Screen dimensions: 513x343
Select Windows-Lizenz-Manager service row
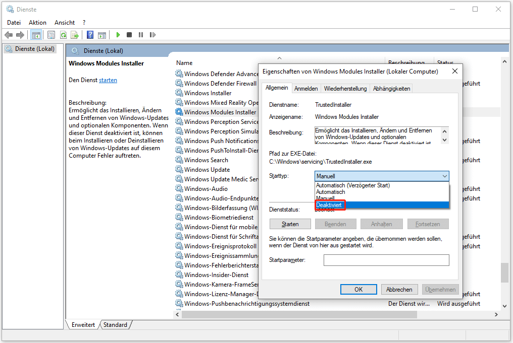(x=217, y=294)
